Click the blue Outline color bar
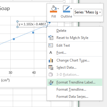The height and width of the screenshot is (107, 107). click(67, 12)
